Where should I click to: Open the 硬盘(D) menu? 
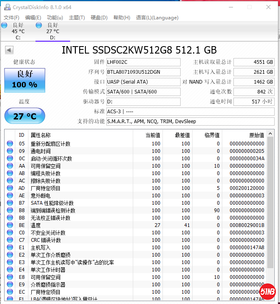(x=99, y=18)
